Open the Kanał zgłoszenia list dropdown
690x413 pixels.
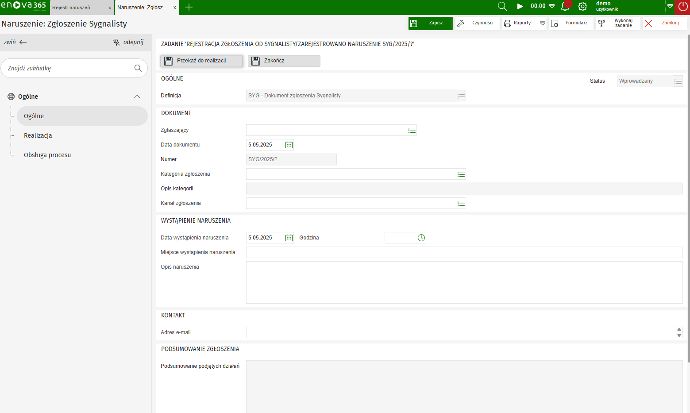461,204
